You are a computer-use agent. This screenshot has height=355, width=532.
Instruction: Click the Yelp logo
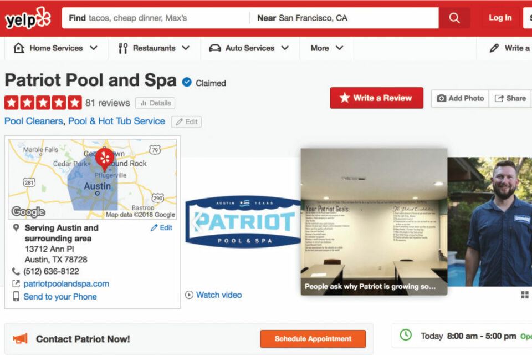point(28,18)
